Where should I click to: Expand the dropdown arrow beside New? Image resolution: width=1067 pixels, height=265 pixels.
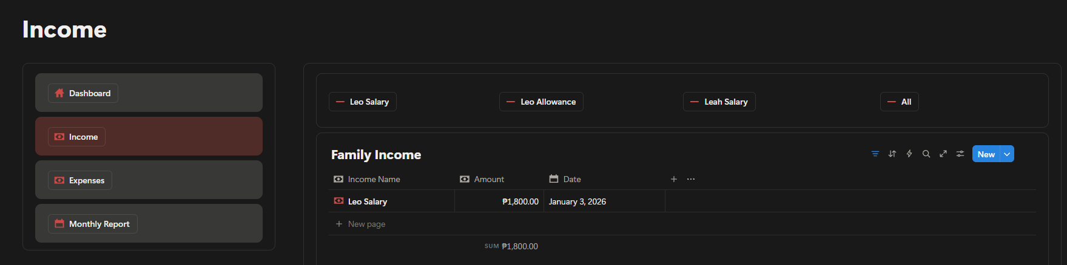(1007, 154)
